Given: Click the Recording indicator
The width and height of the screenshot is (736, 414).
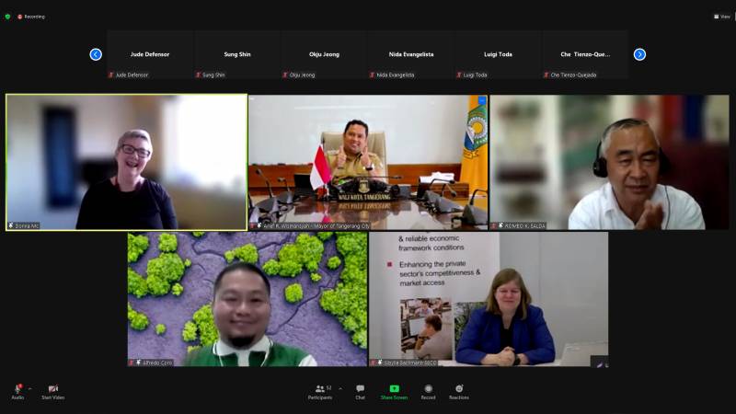Looking at the screenshot, I should pos(31,17).
